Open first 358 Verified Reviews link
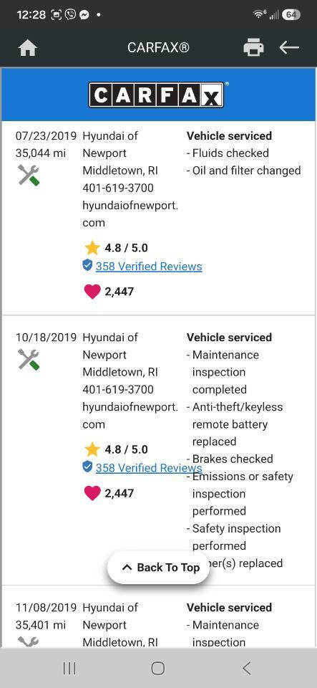The width and height of the screenshot is (317, 688). click(149, 267)
